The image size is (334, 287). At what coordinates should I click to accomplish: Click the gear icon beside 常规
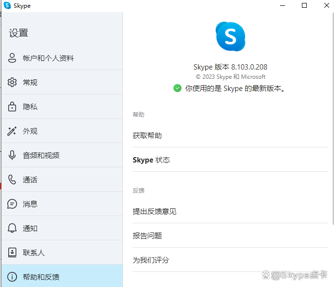pyautogui.click(x=12, y=82)
